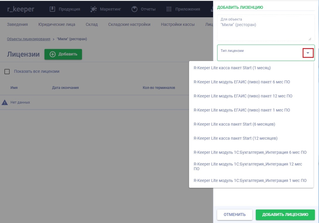319x223 pixels.
Task: Click the Для объекта text area
Action: point(266,28)
